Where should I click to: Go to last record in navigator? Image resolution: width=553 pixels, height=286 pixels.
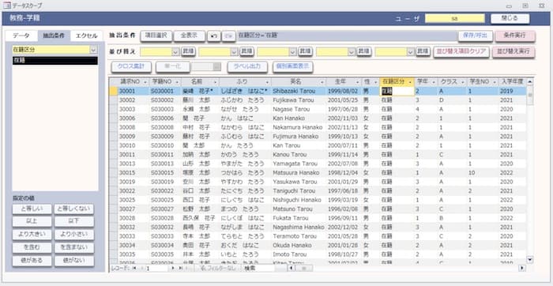click(181, 268)
